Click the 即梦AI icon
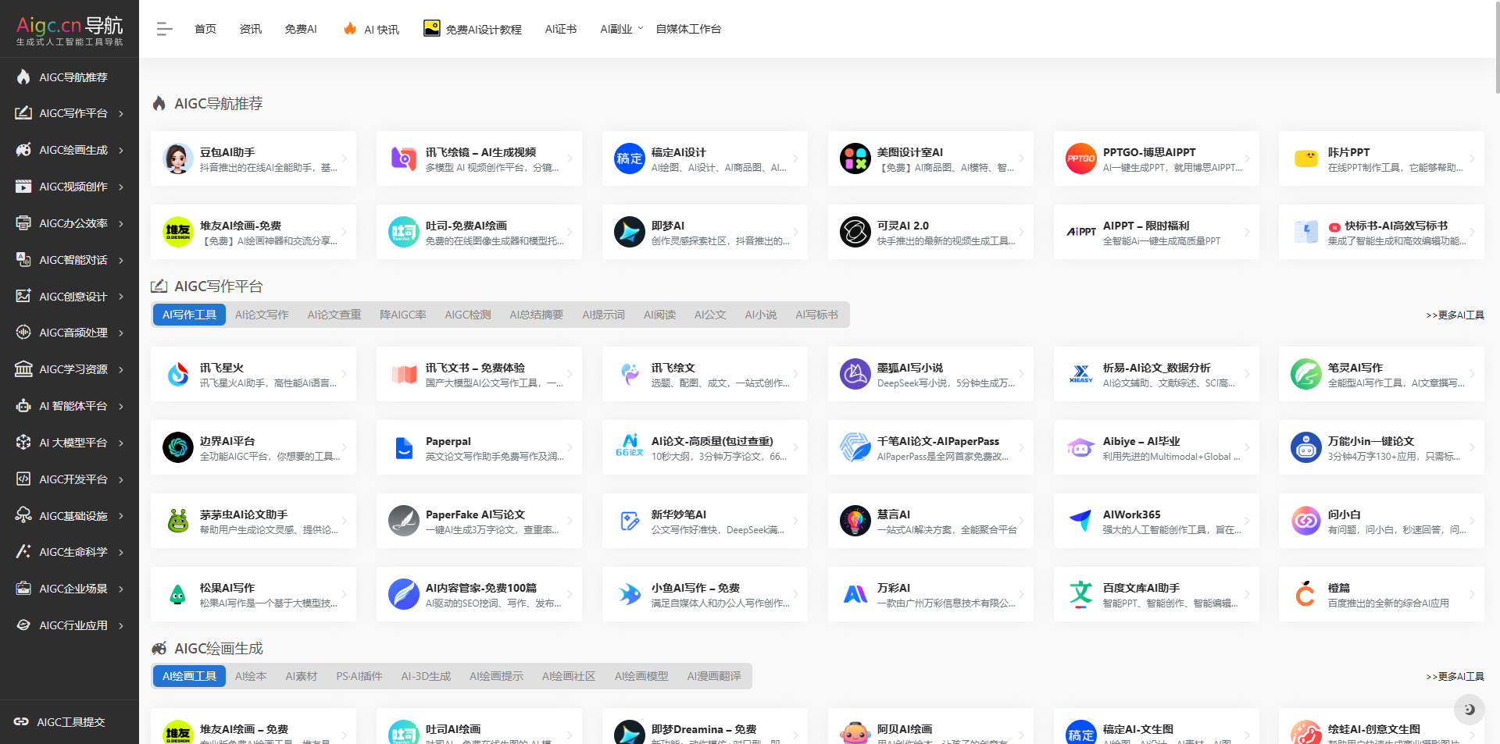This screenshot has height=744, width=1500. [630, 232]
